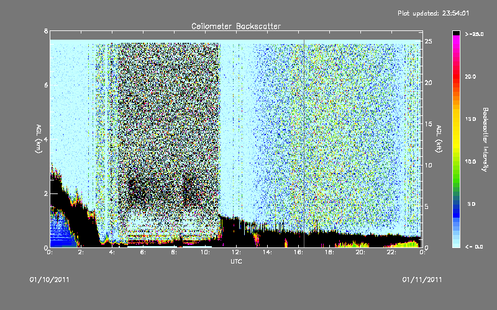Screen dimensions: 497x310
Task: Click the right axis '15' kft tick label
Action: click(x=428, y=124)
